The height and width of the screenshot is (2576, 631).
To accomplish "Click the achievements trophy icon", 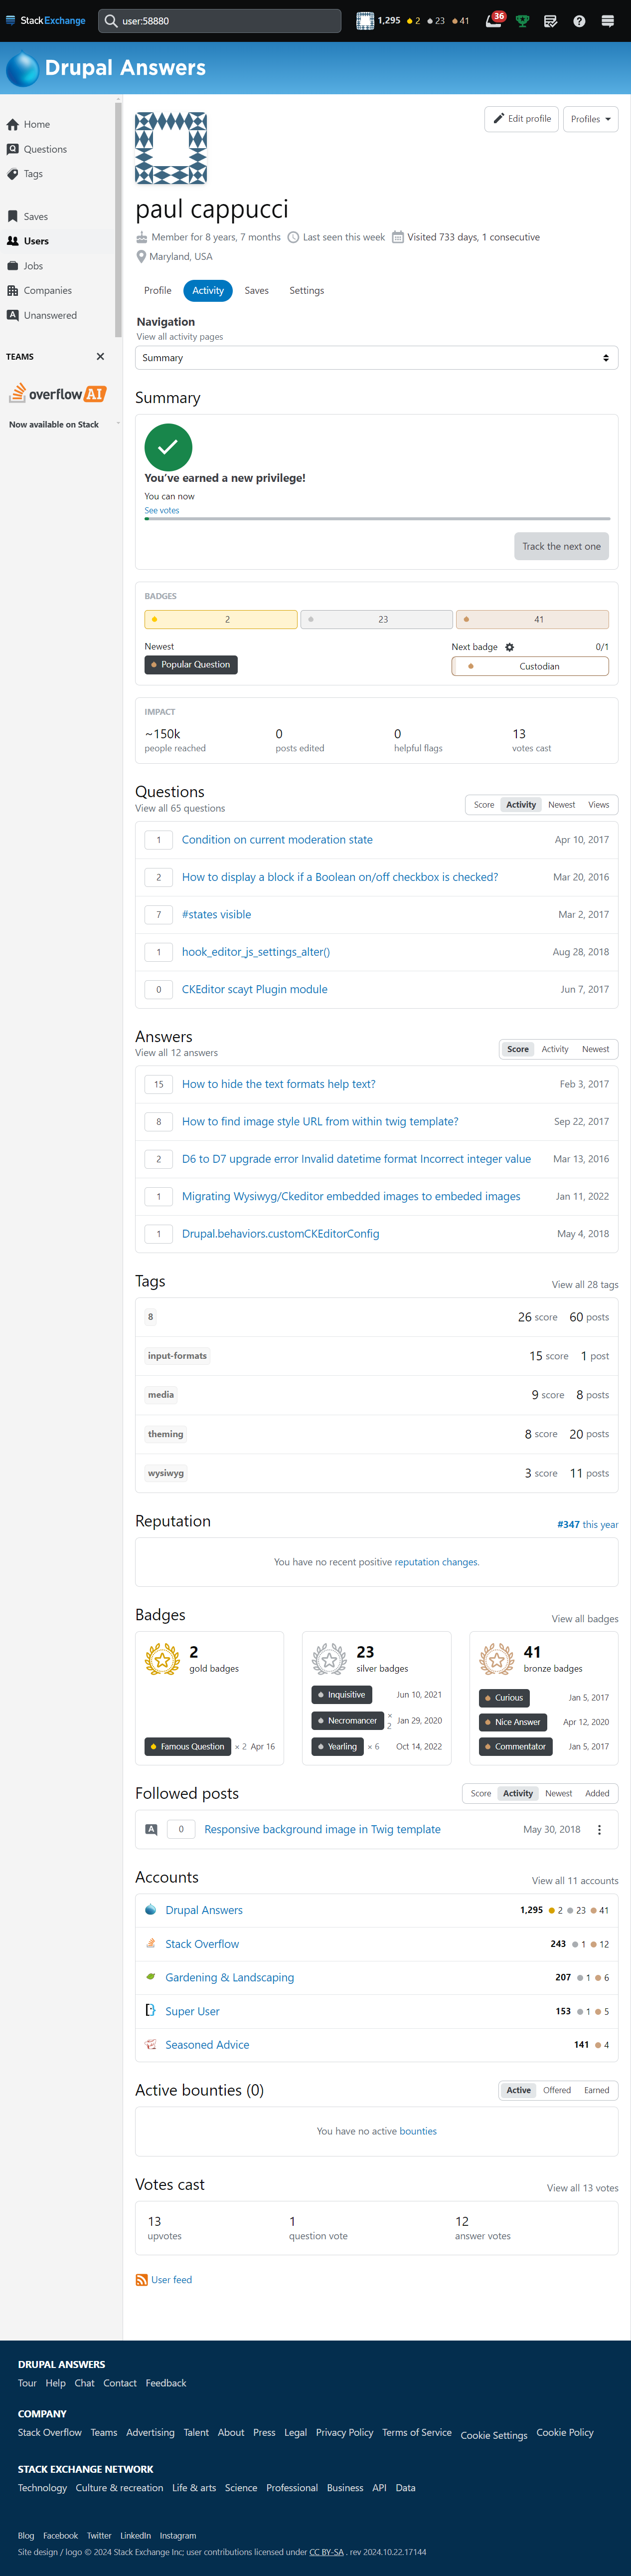I will (x=522, y=20).
